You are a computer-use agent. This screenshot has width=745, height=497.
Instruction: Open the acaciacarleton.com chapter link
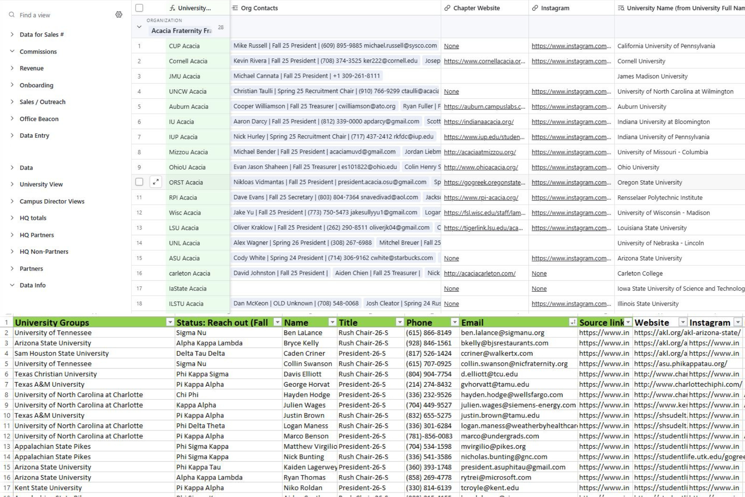(x=480, y=273)
